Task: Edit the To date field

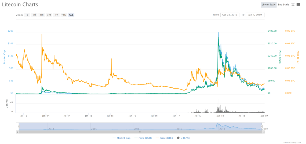Action: (x=255, y=15)
